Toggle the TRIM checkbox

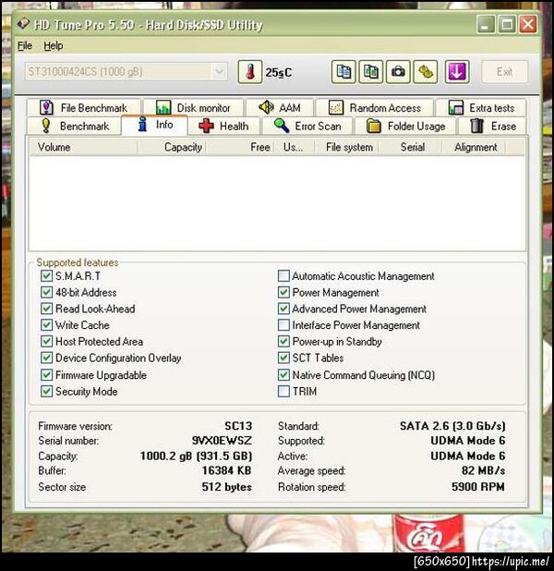click(283, 392)
